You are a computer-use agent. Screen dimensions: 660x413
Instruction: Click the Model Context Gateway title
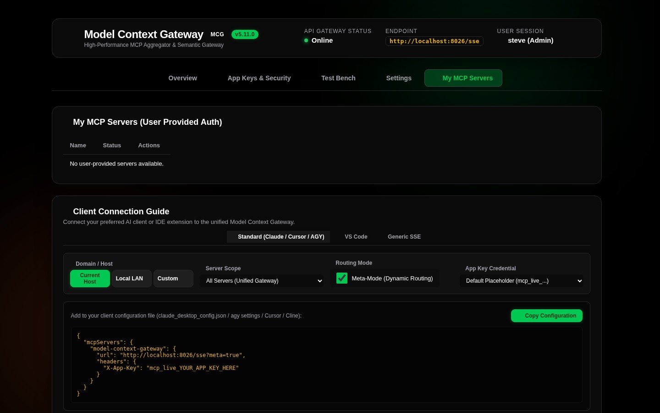144,34
